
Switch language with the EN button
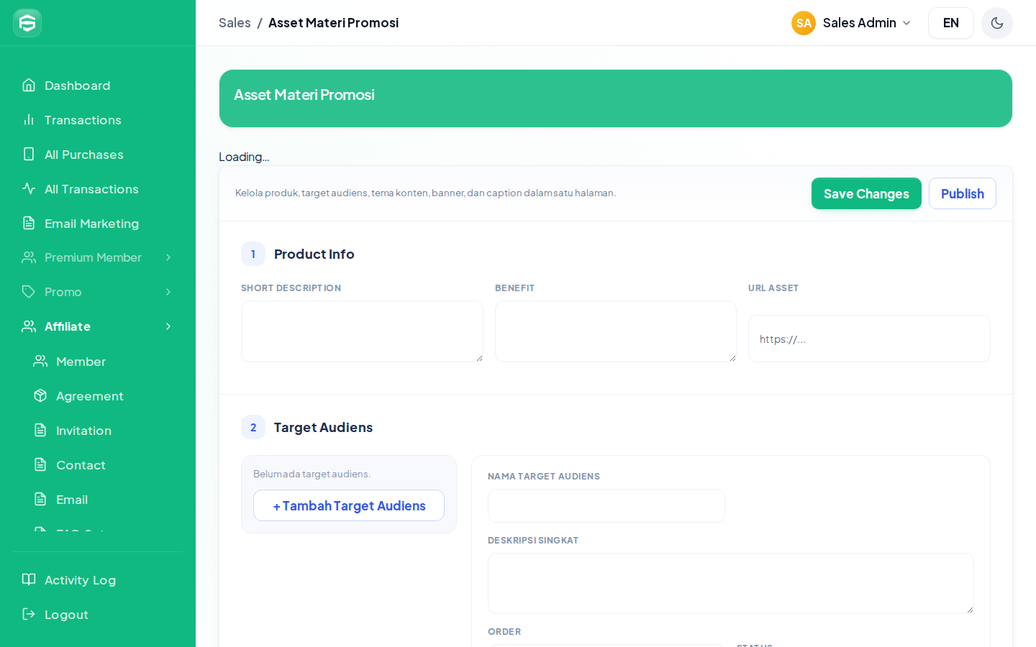(x=951, y=23)
